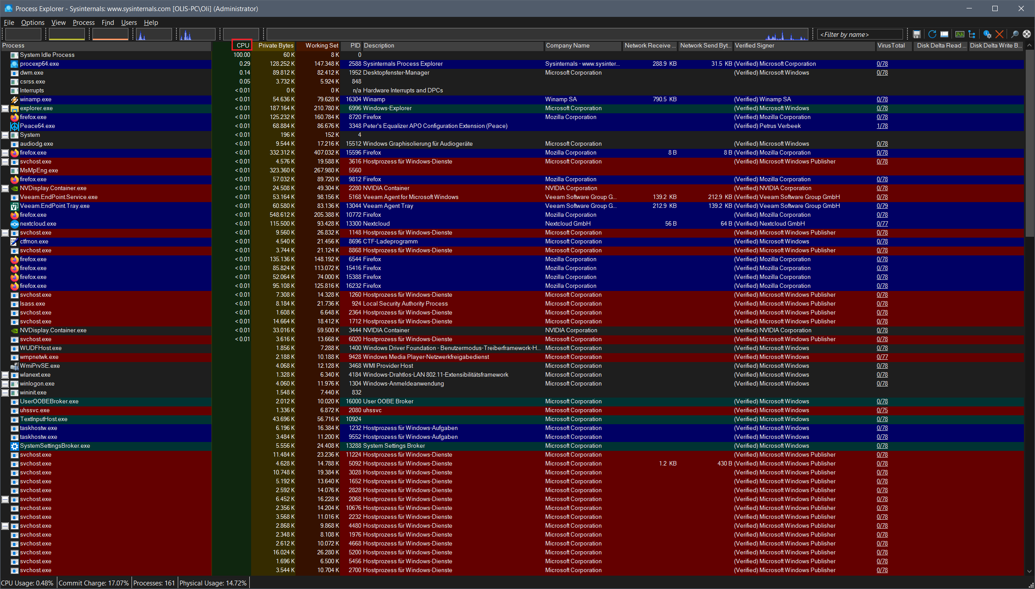The height and width of the screenshot is (589, 1035).
Task: Click the vertical scrollbar thumb
Action: [x=1029, y=142]
